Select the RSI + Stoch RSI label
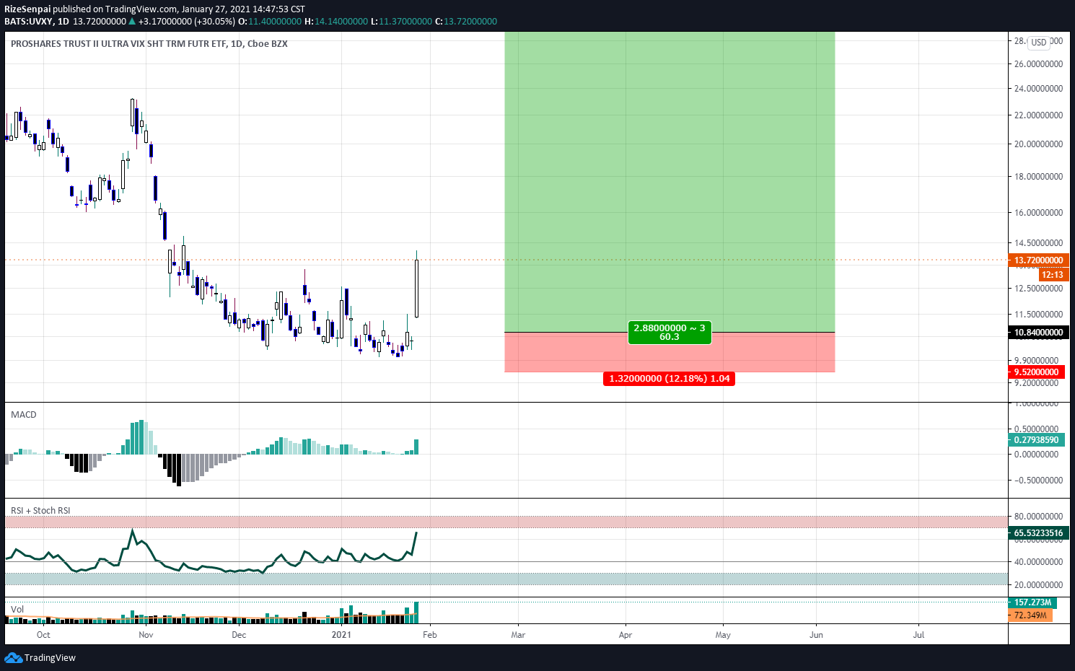 click(x=40, y=511)
